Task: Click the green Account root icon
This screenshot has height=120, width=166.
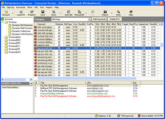Action: 3,19
